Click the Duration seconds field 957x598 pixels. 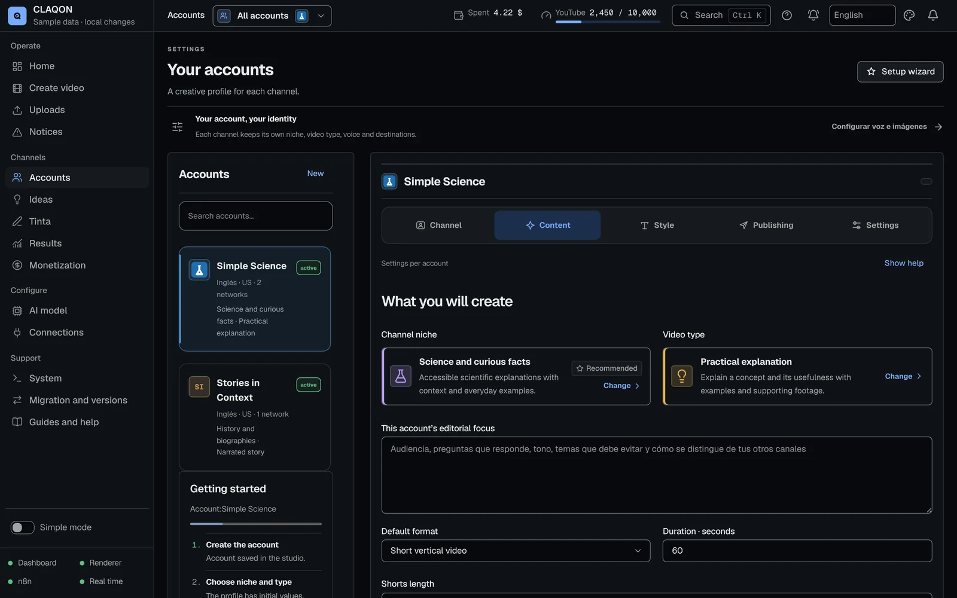[797, 551]
